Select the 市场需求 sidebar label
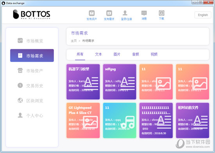Image resolution: width=215 pixels, height=153 pixels. click(x=35, y=56)
